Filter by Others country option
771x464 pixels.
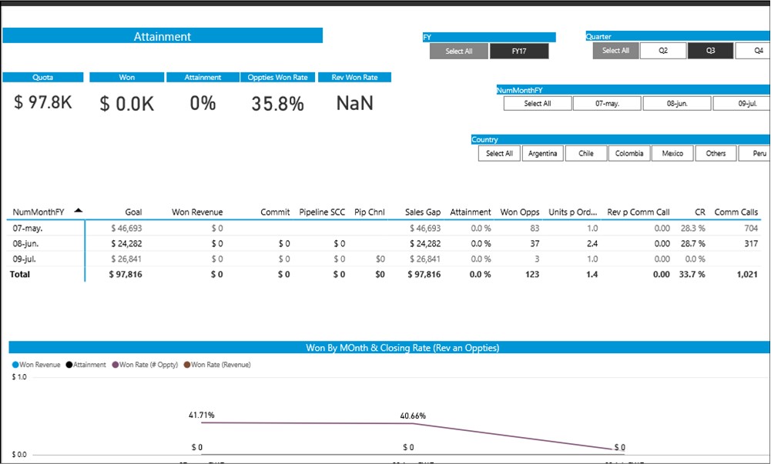click(x=716, y=153)
